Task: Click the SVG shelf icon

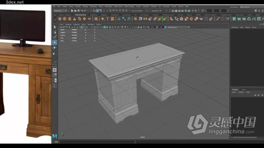Action: (112, 19)
